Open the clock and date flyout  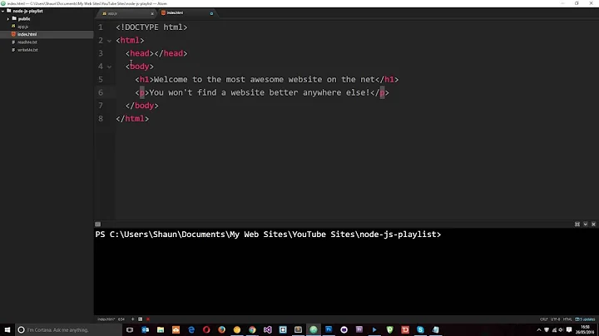point(585,330)
